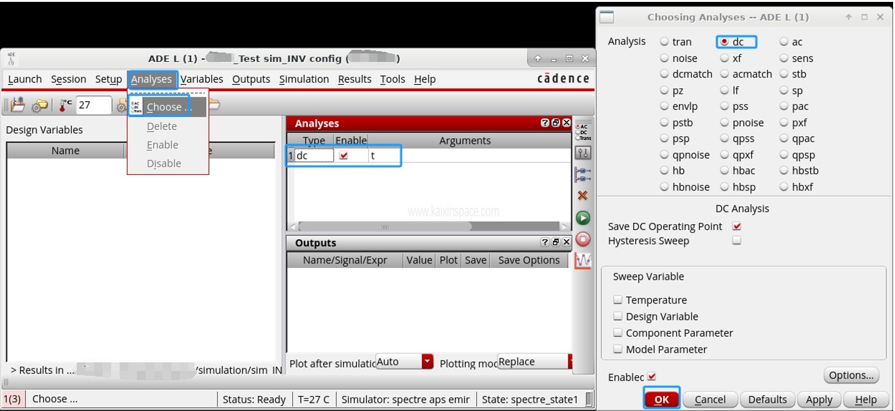Float the Outputs panel with its undock icon
Viewport: 895px width, 411px height.
click(556, 242)
